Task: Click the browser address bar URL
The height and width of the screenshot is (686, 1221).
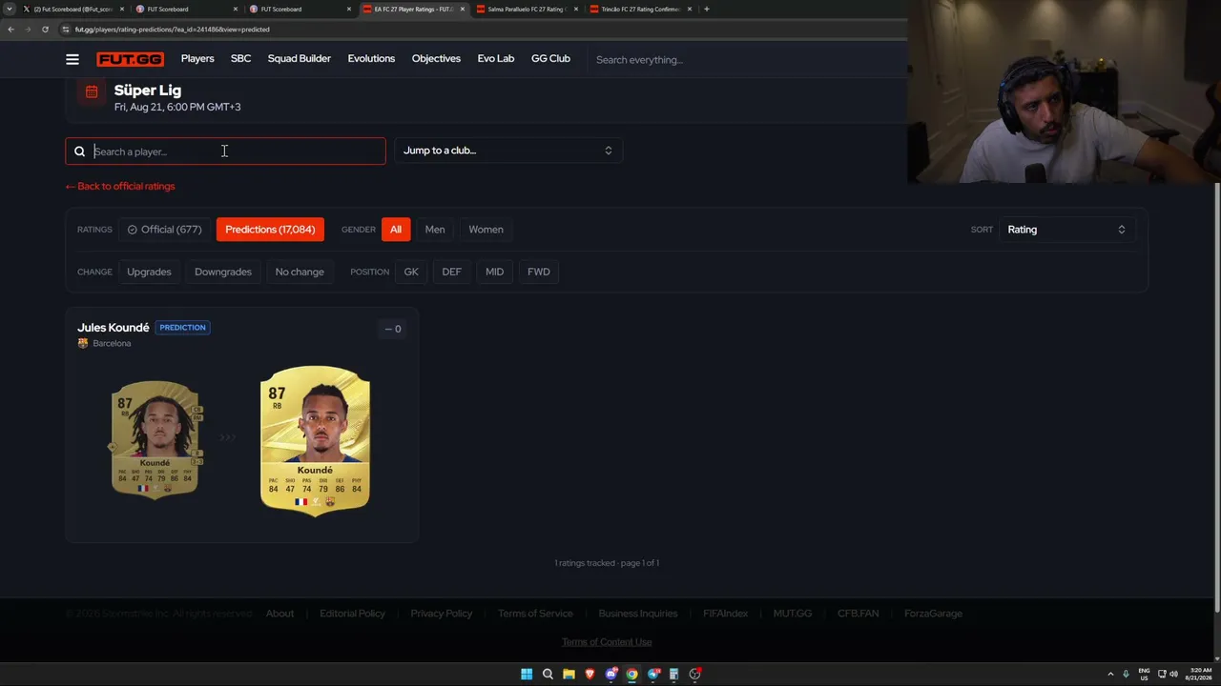Action: (x=173, y=30)
